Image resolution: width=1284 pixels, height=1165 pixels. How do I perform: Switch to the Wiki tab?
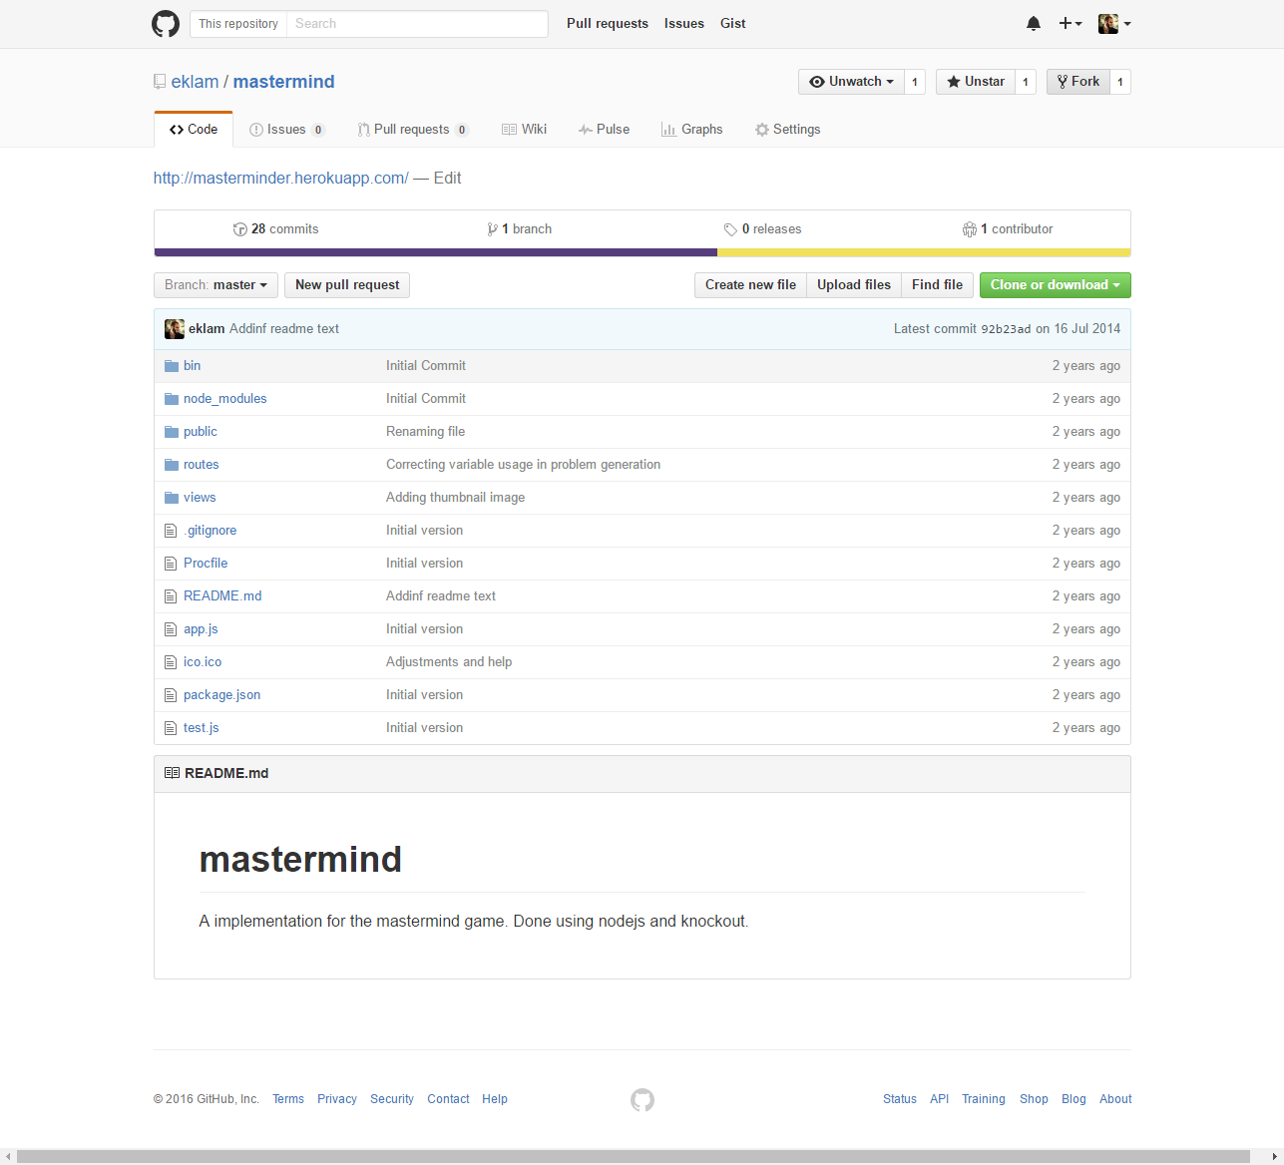[525, 130]
